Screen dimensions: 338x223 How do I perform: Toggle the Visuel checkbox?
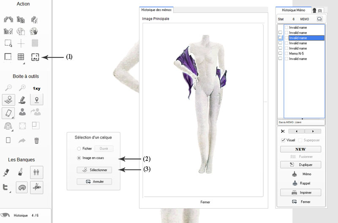(x=283, y=140)
